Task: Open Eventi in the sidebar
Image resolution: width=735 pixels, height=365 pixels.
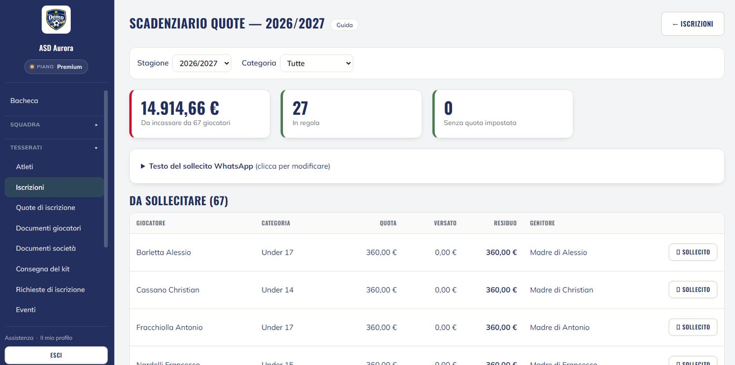Action: pyautogui.click(x=54, y=310)
